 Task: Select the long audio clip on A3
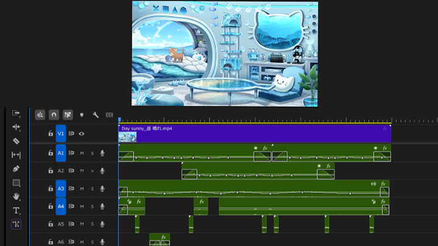(254, 188)
